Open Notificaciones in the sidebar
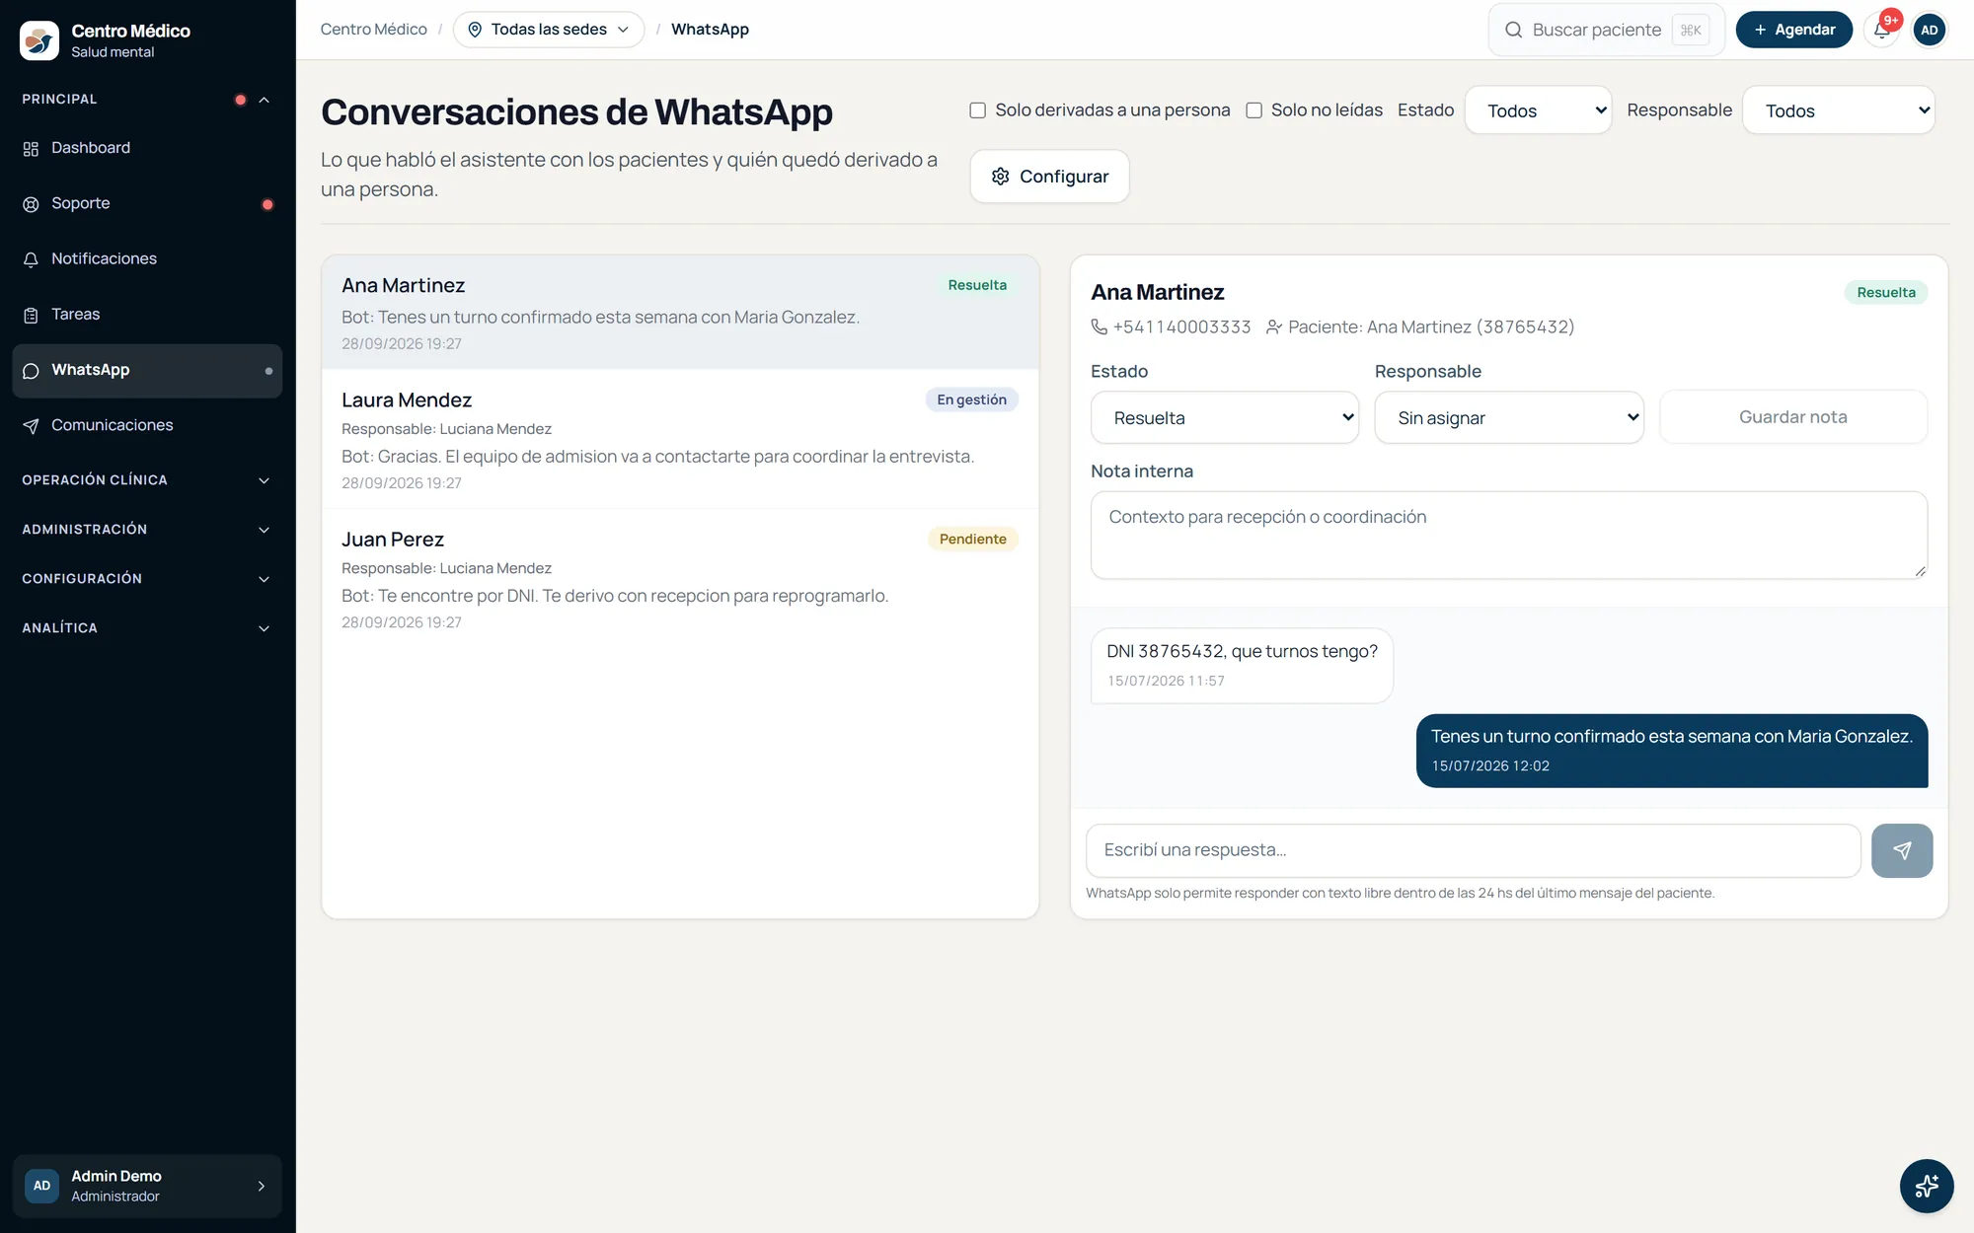 [147, 258]
